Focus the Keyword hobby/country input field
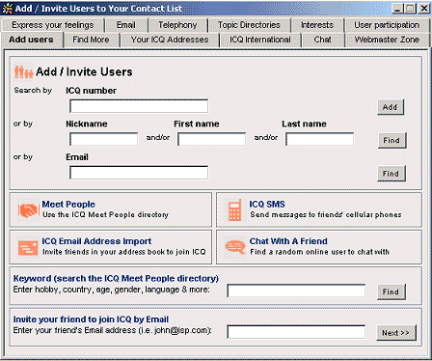 296,291
